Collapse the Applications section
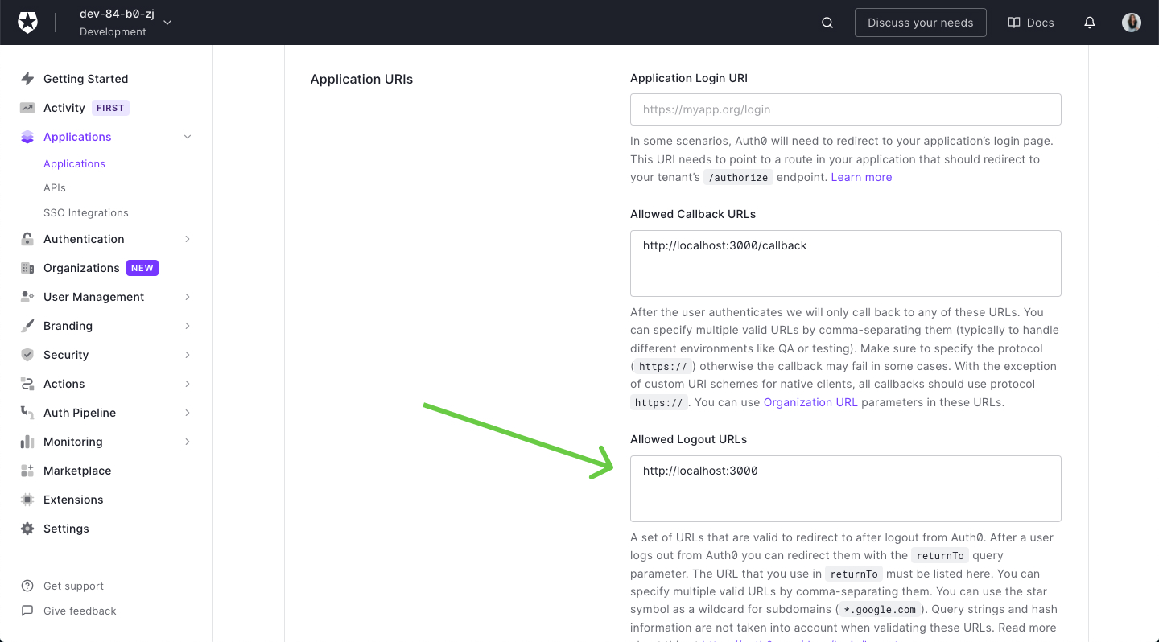1159x642 pixels. tap(187, 136)
